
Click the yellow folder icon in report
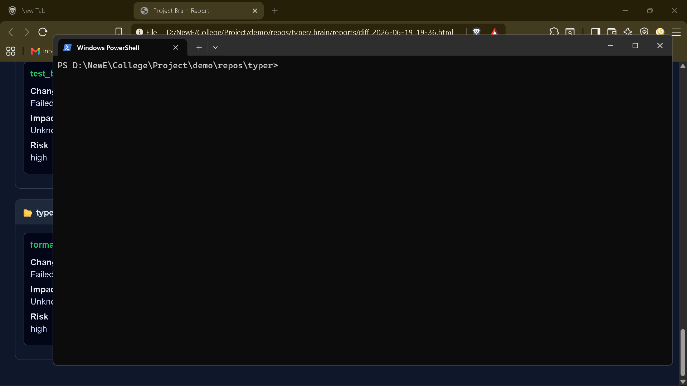point(28,213)
